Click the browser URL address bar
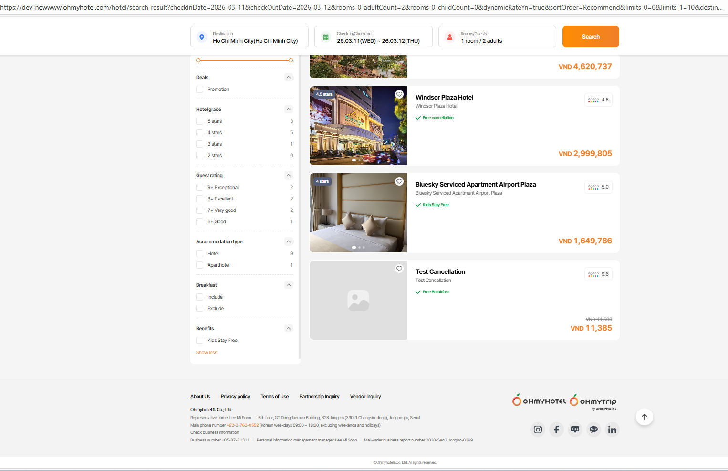Image resolution: width=728 pixels, height=471 pixels. point(364,7)
